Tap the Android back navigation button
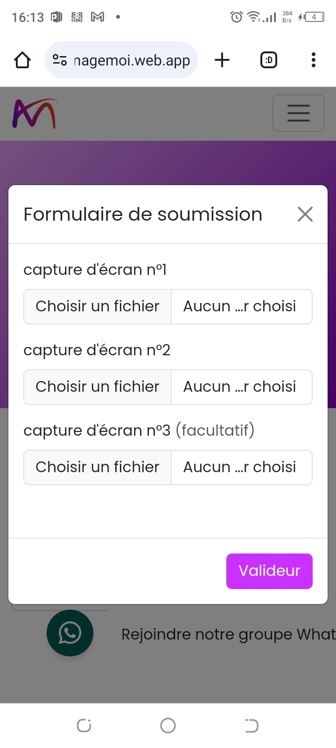 (252, 726)
